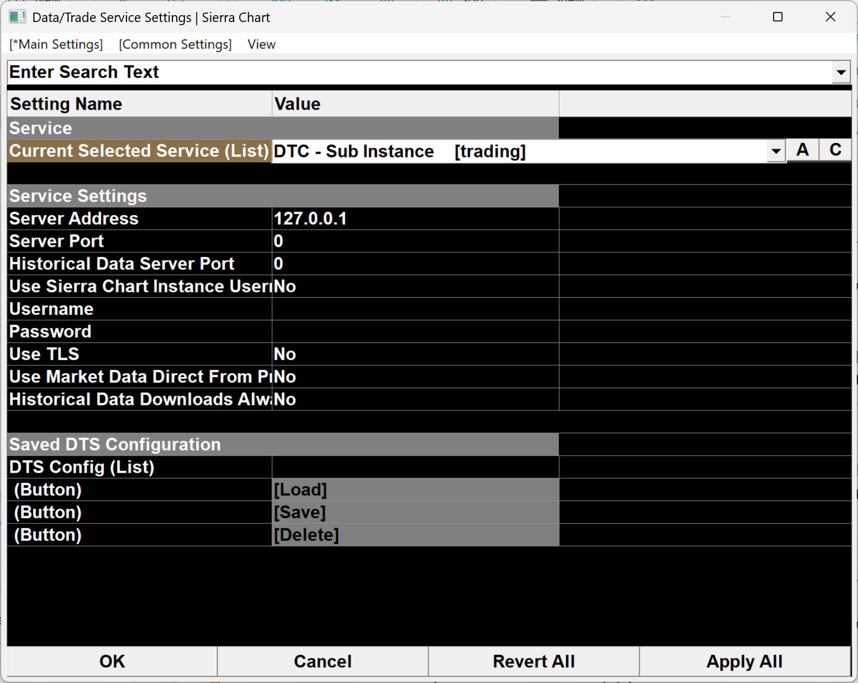This screenshot has height=683, width=858.
Task: Click the Sierra Chart title bar icon
Action: 18,17
